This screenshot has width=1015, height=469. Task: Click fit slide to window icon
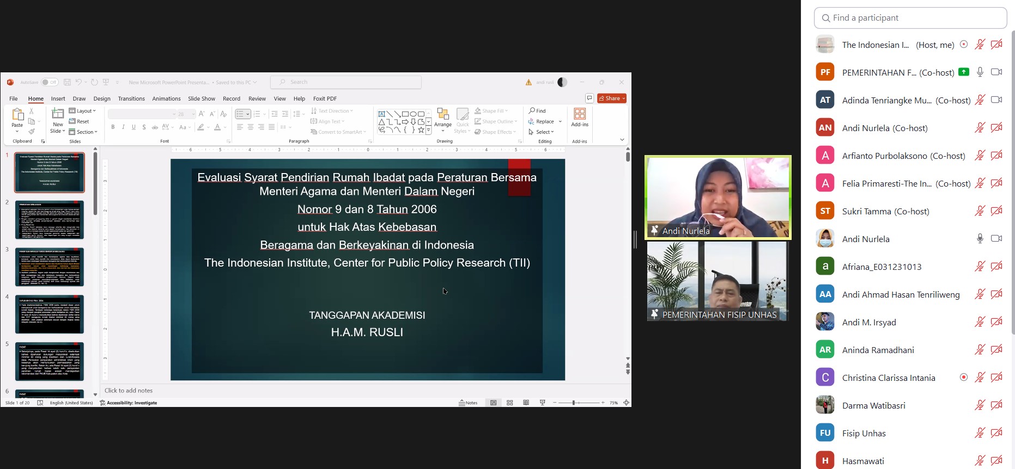coord(626,403)
